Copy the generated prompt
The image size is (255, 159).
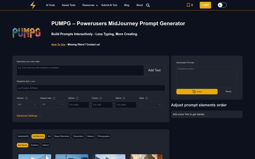click(x=197, y=92)
